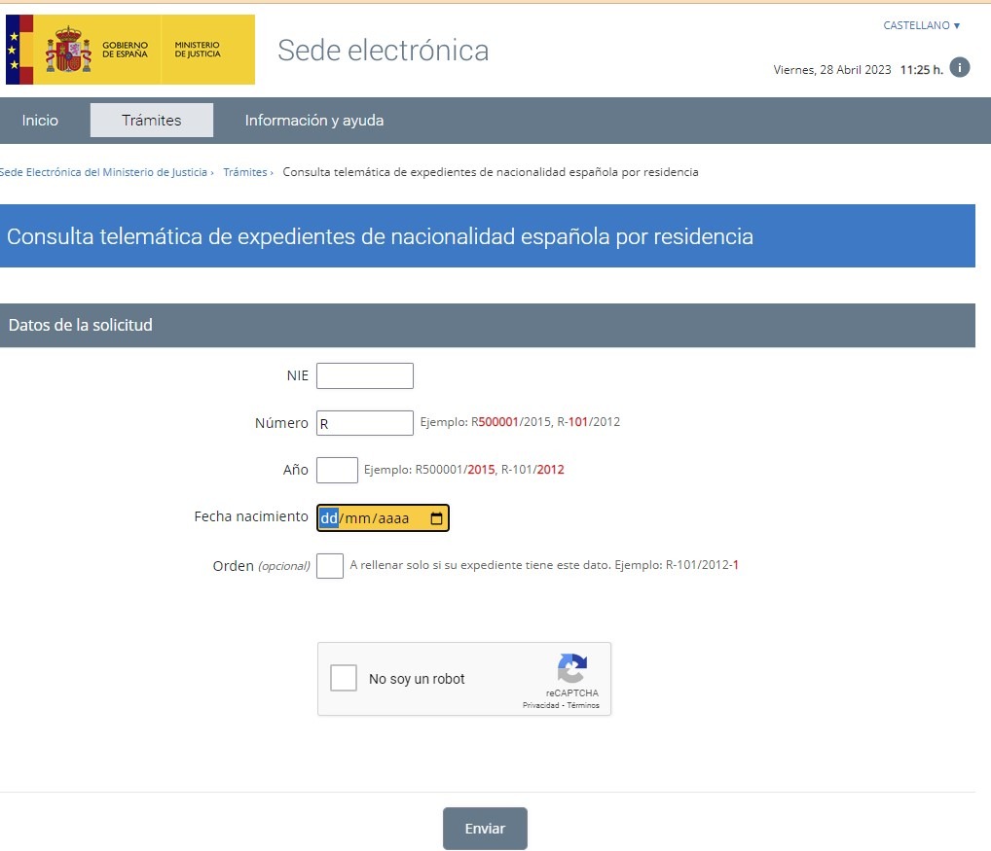Focus the Número input field
This screenshot has width=991, height=851.
(365, 423)
